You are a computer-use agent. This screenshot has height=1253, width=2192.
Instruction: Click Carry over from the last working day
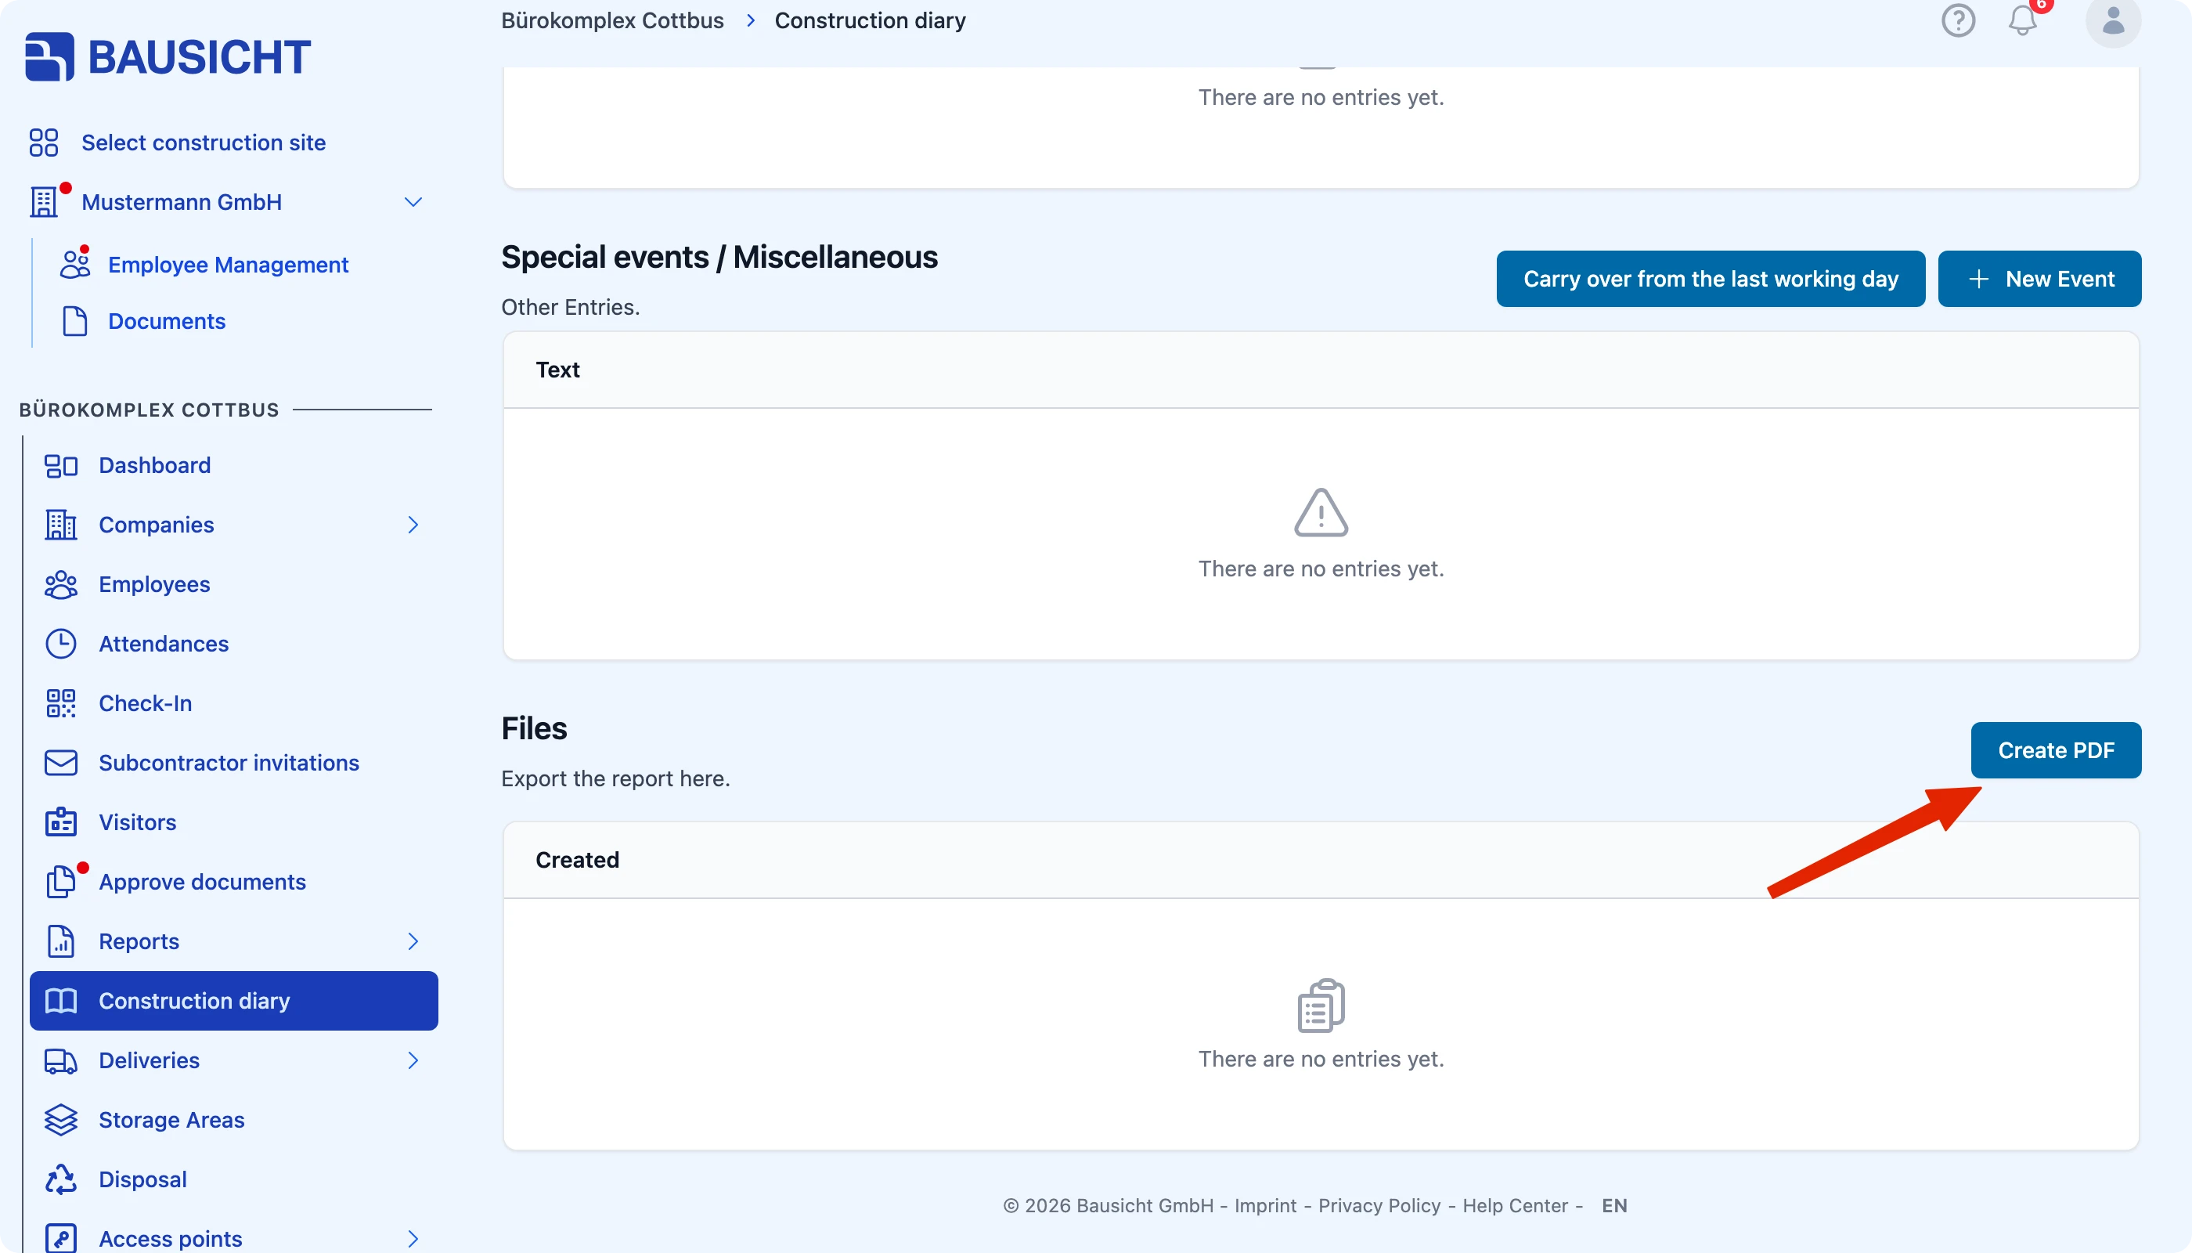click(1711, 279)
